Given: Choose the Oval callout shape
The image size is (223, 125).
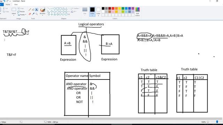Looking at the screenshot, I should point(63,14).
